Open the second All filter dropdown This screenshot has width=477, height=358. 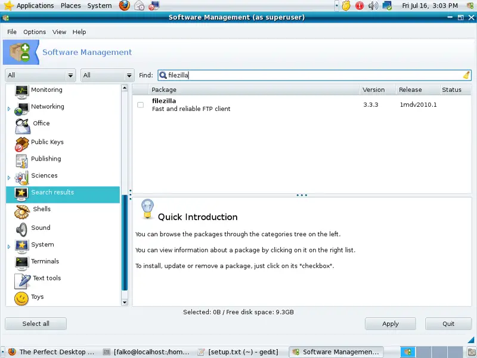[x=107, y=75]
